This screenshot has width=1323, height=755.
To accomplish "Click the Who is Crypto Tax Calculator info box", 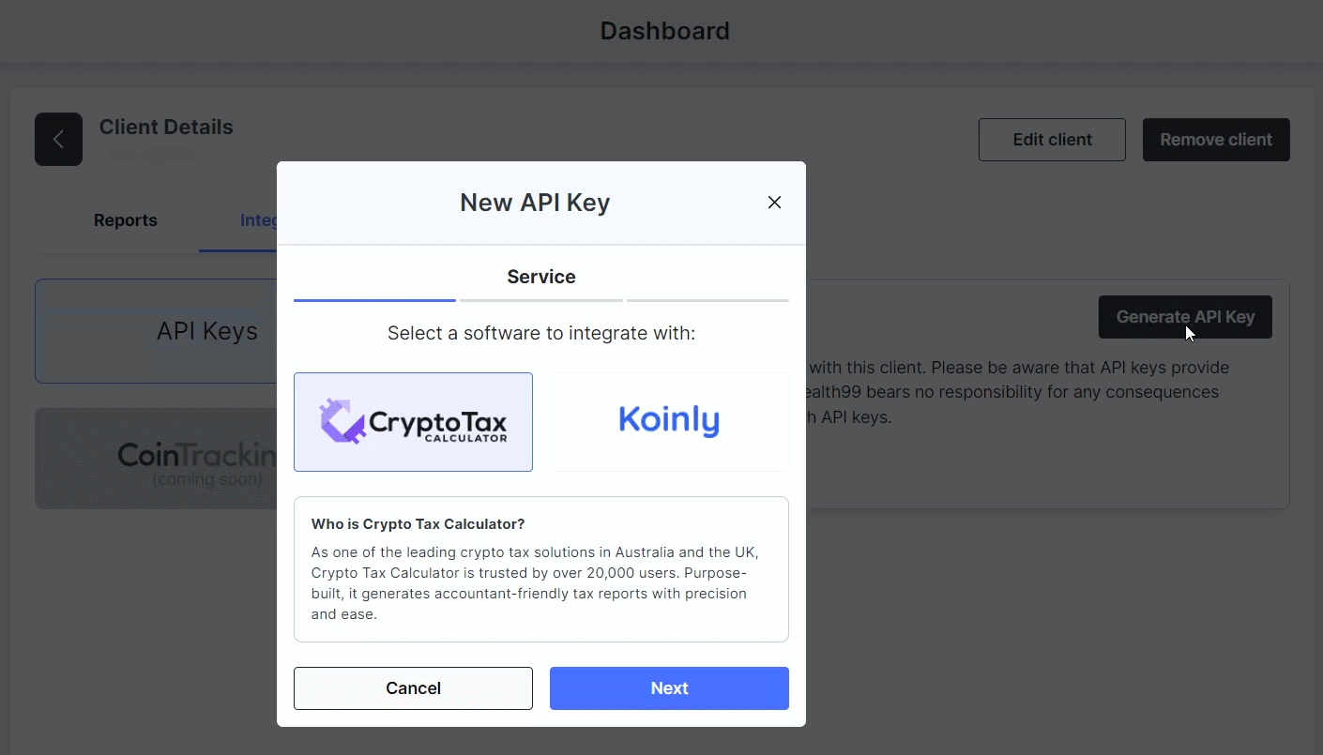I will pyautogui.click(x=541, y=569).
